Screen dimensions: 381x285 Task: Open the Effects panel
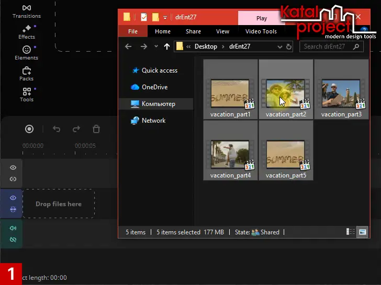click(x=27, y=32)
